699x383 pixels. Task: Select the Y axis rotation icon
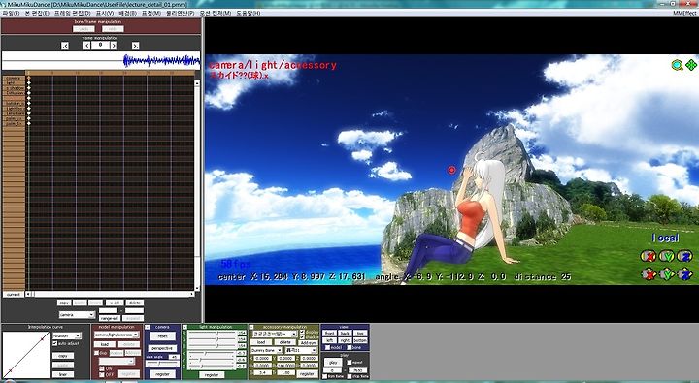pos(667,256)
